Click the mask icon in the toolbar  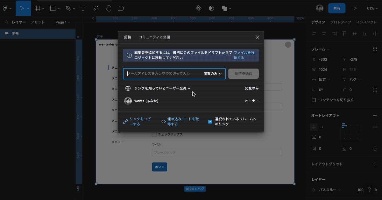211,8
